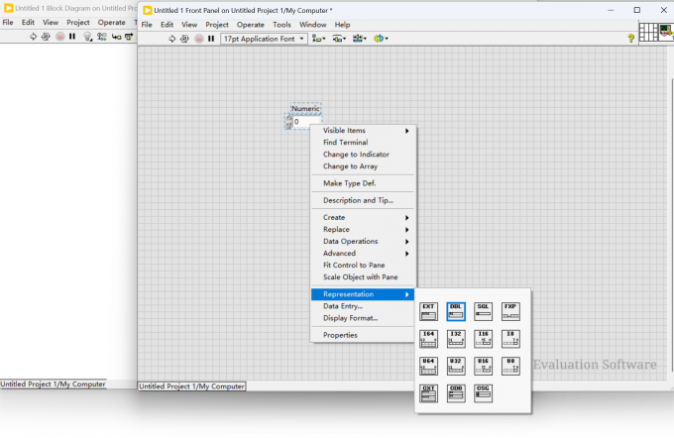
Task: Toggle Retain Wire Values in Block Diagram
Action: (102, 37)
